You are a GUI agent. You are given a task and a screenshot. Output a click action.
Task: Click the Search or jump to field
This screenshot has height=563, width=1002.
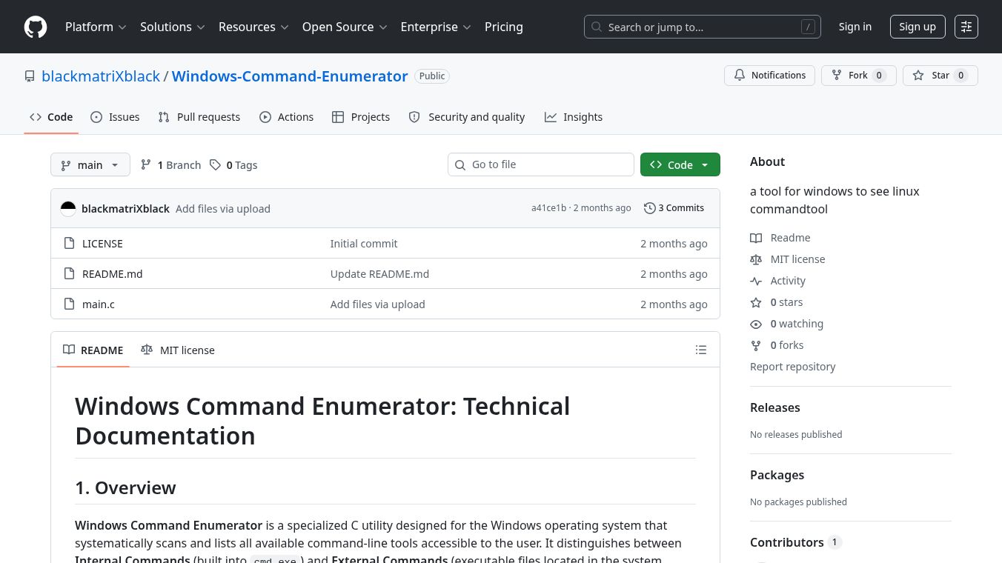[x=703, y=27]
